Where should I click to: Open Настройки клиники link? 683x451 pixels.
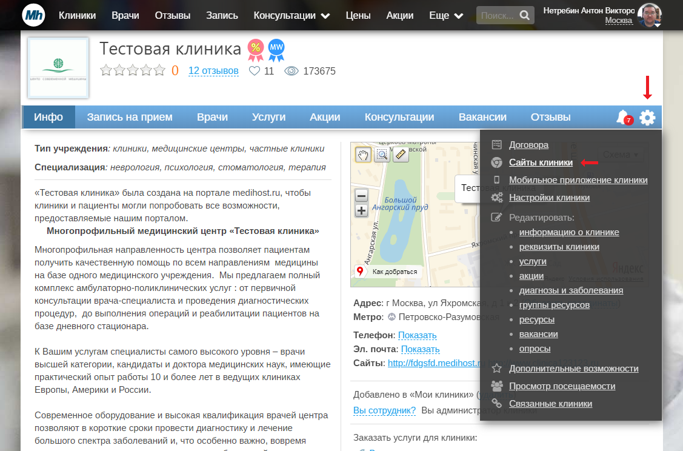(x=549, y=198)
